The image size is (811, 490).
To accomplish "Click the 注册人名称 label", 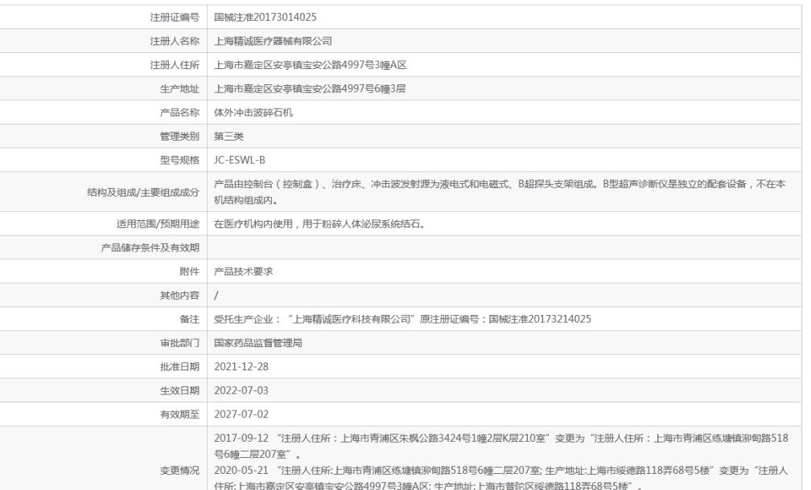I will click(175, 41).
